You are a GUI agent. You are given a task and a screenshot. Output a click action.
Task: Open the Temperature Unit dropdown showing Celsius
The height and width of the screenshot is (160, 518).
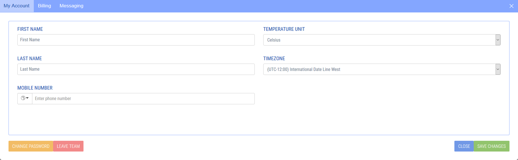point(381,40)
